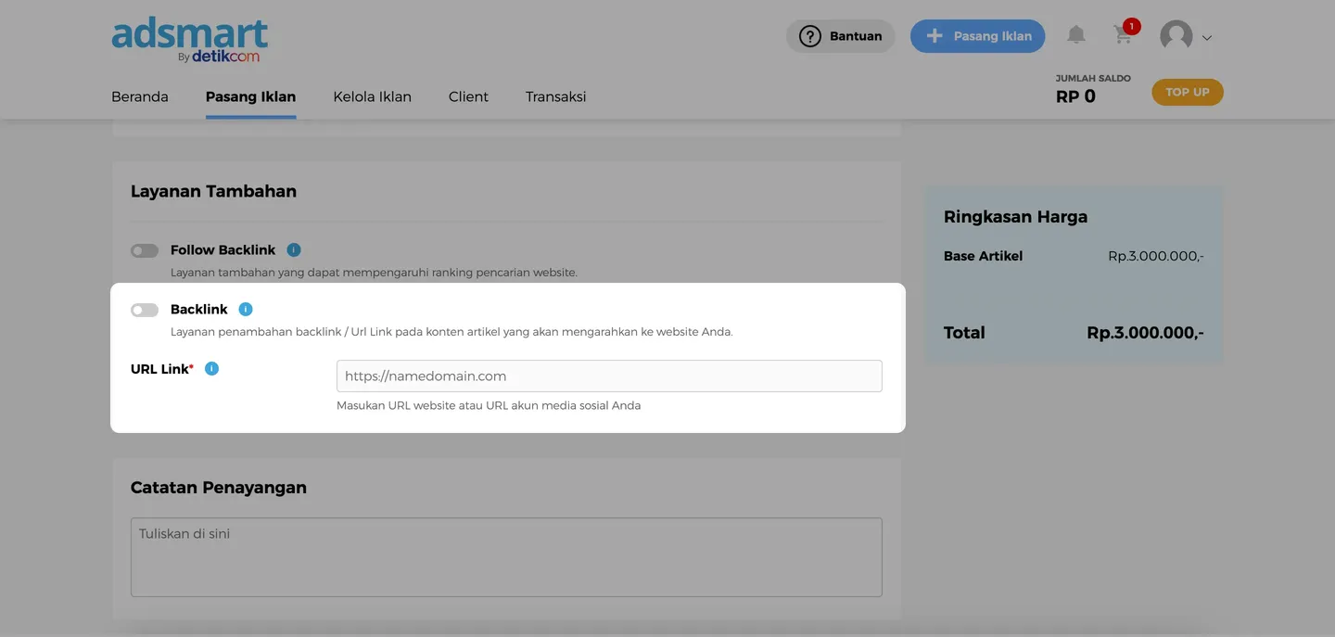Open the Kelola Iklan tab
Viewport: 1335px width, 637px height.
click(372, 96)
